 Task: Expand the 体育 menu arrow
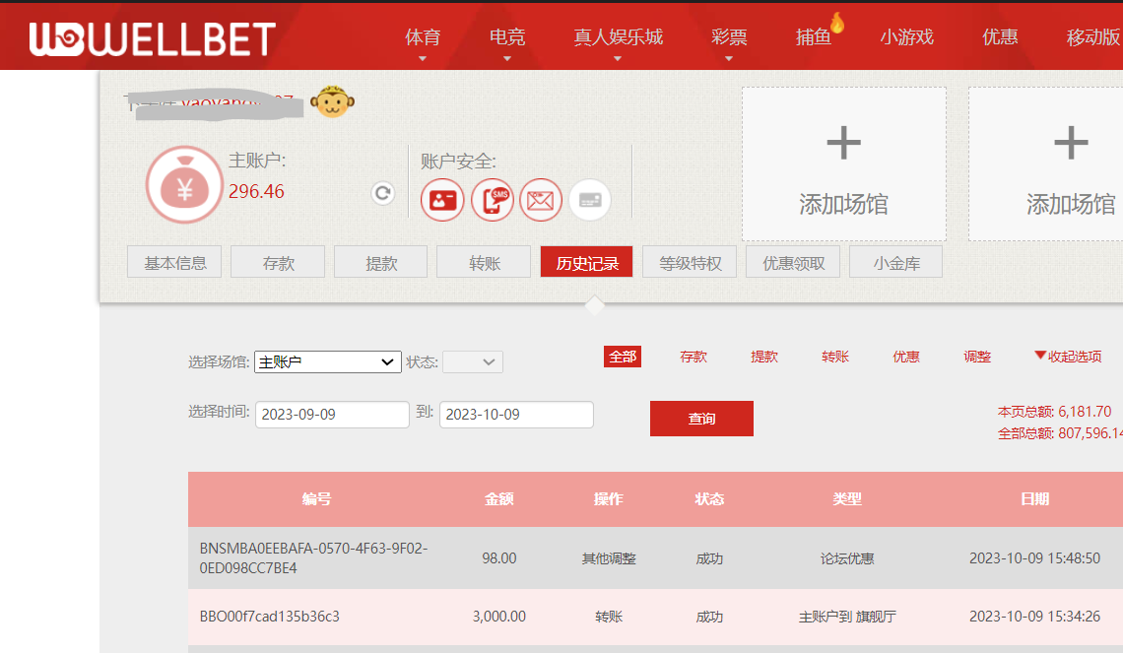point(423,59)
